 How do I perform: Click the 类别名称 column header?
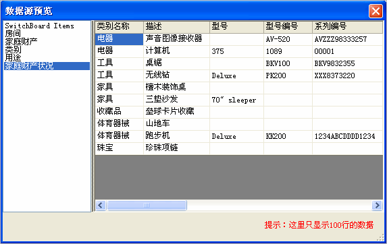(120, 27)
